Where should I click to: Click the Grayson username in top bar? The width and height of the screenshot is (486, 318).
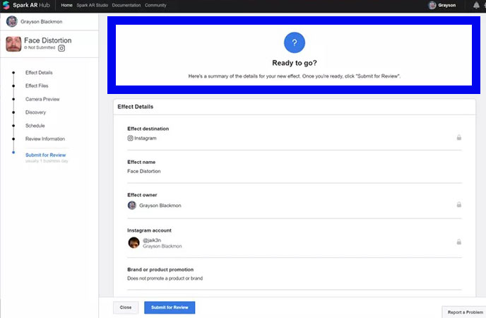pyautogui.click(x=447, y=5)
